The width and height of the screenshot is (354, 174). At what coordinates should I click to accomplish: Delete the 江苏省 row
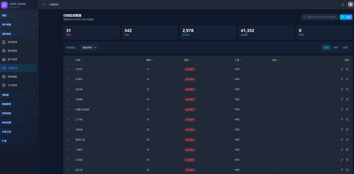[347, 160]
